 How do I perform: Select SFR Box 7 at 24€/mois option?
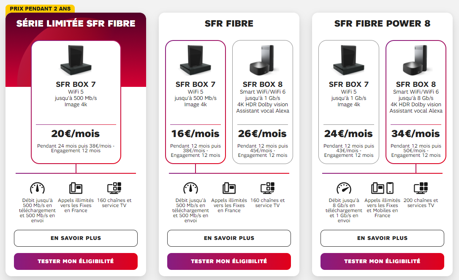tap(349, 102)
